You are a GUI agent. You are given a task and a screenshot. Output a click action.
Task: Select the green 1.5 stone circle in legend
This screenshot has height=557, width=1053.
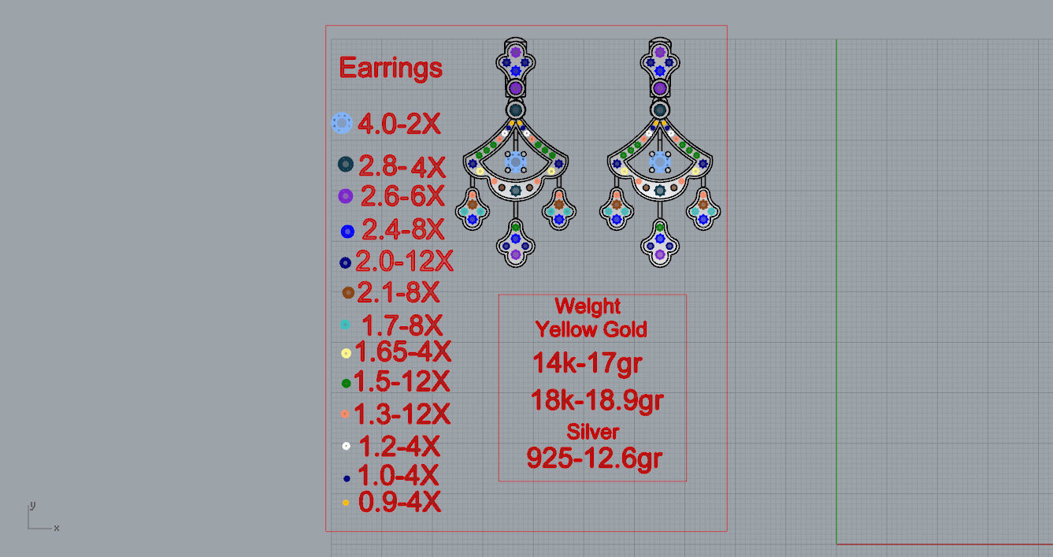pyautogui.click(x=346, y=384)
